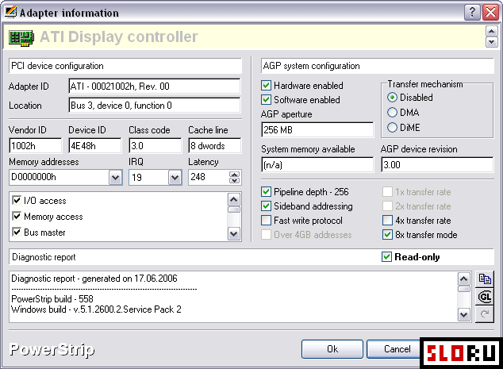
Task: Click the Class code field
Action: point(155,146)
